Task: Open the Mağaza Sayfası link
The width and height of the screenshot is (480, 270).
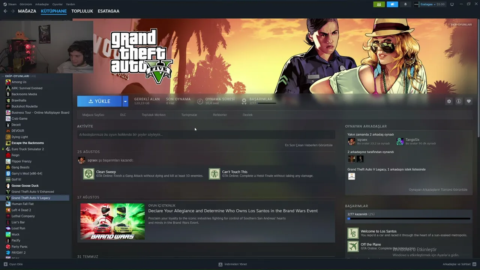Action: click(x=93, y=115)
